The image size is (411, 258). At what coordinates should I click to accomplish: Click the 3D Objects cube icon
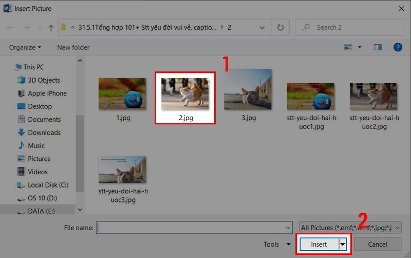[x=21, y=80]
